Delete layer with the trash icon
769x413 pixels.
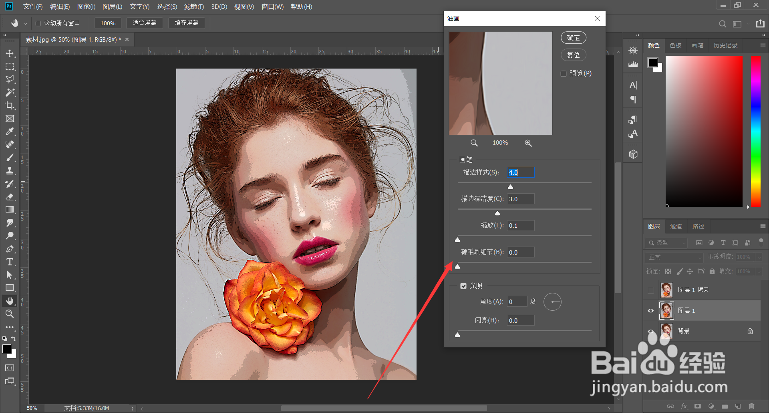click(751, 406)
